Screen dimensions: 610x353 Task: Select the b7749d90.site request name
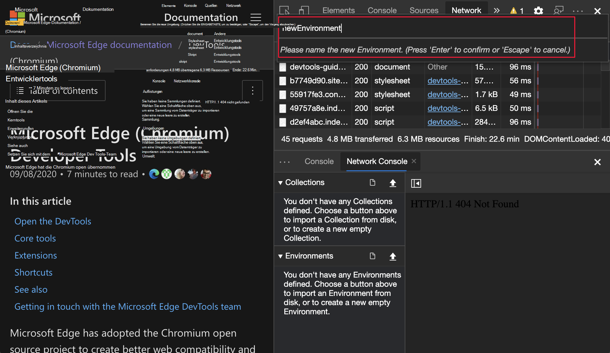318,81
